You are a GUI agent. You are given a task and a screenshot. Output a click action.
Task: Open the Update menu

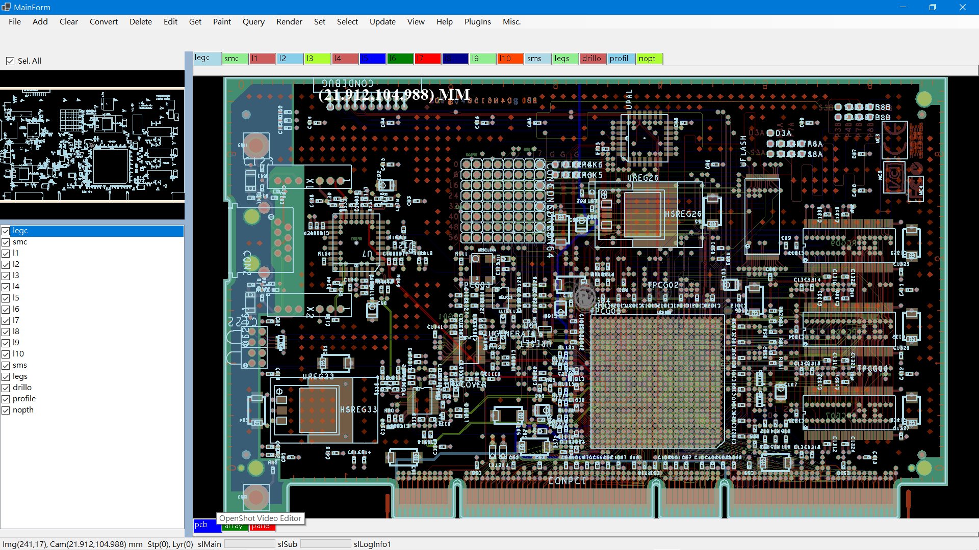pyautogui.click(x=382, y=22)
